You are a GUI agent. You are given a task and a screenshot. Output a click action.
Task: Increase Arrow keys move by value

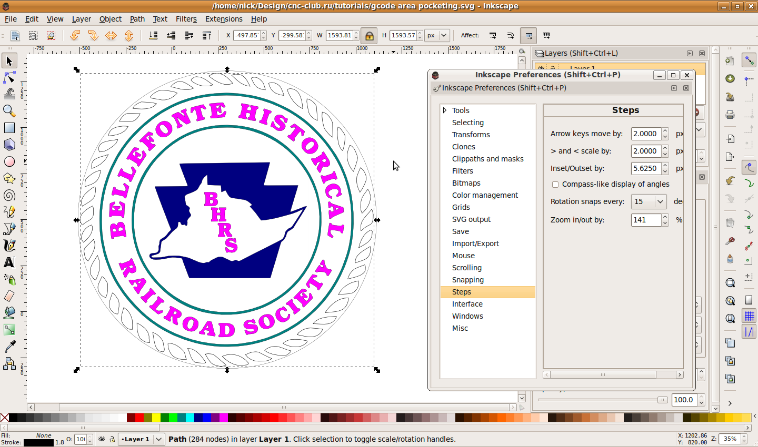click(x=665, y=131)
